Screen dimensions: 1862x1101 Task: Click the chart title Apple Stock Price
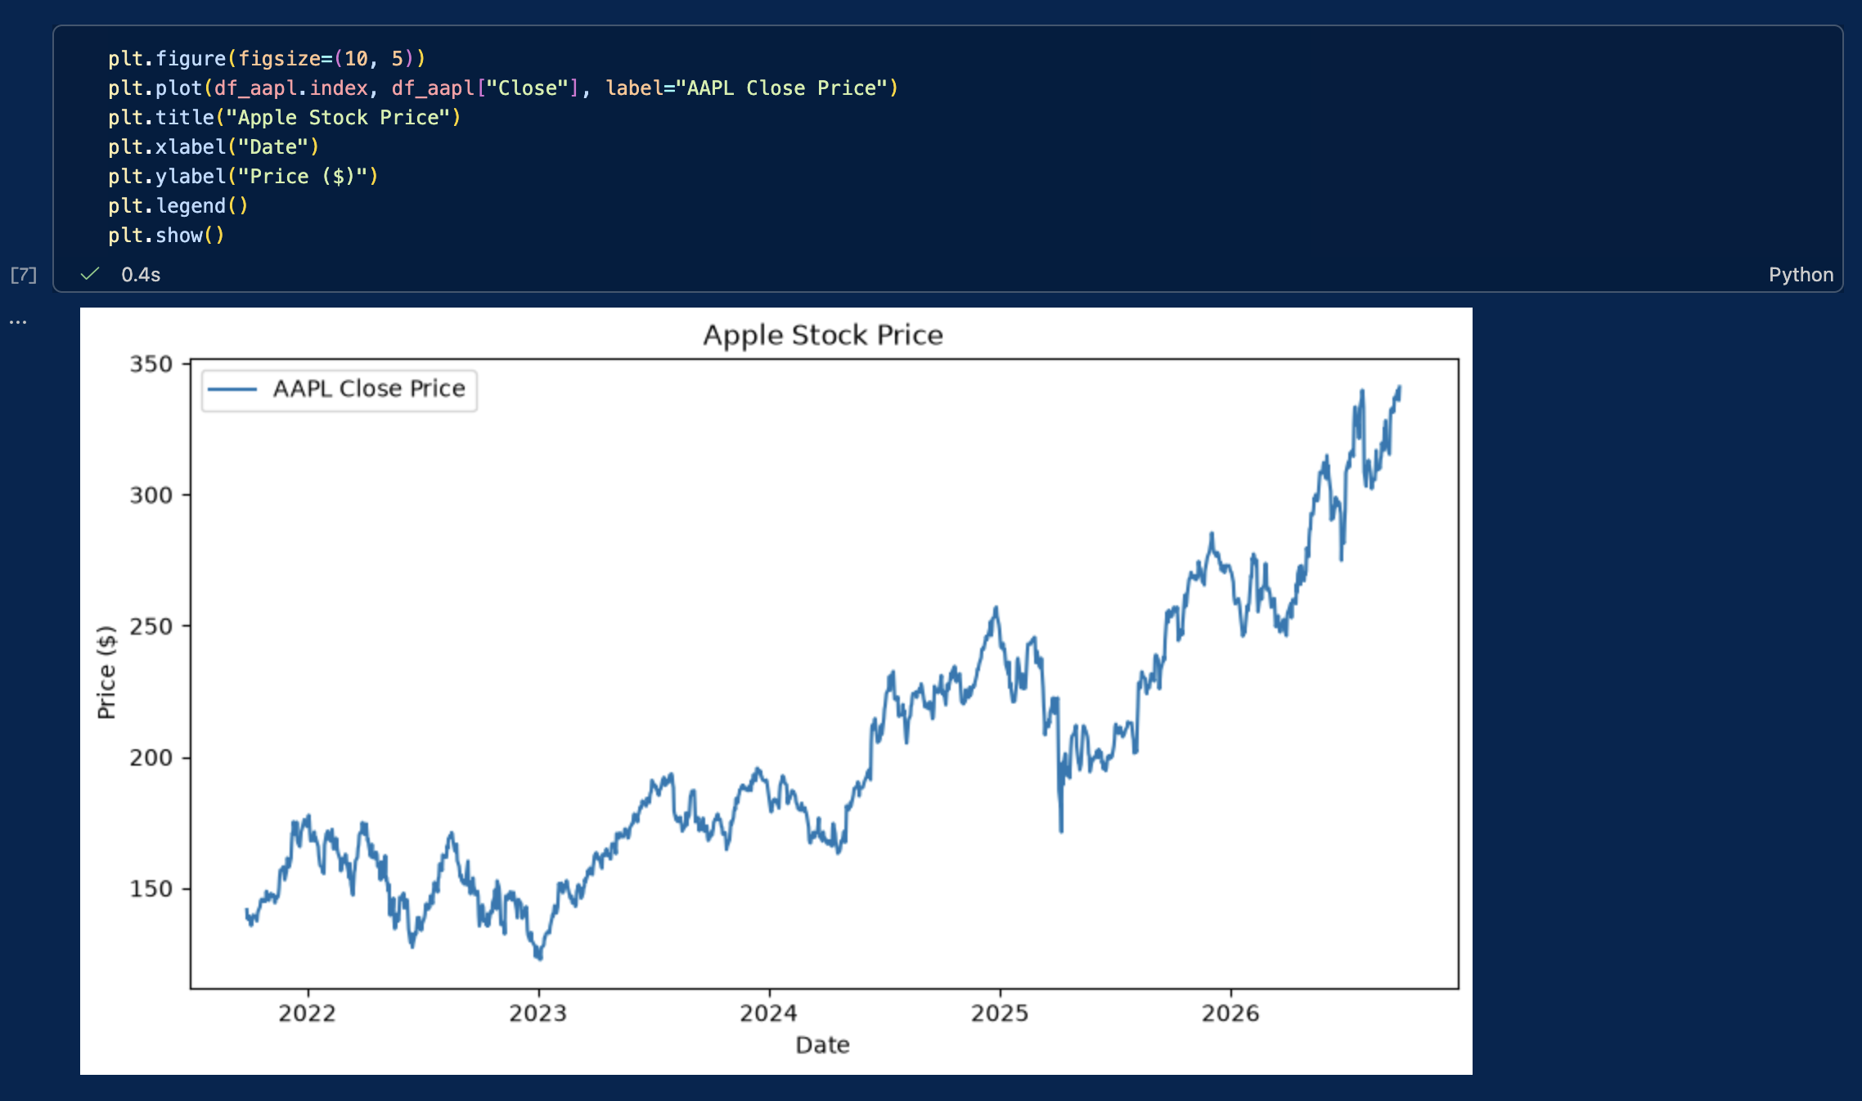tap(823, 335)
